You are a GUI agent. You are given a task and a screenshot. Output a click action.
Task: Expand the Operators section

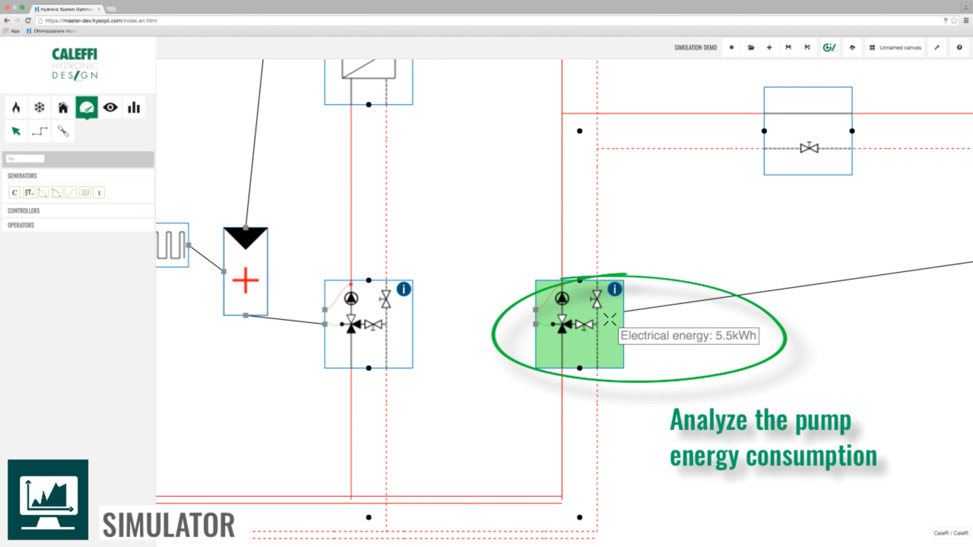click(x=21, y=225)
